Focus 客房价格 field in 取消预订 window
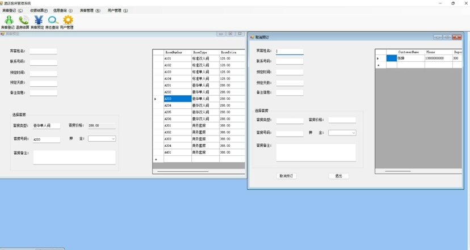 click(342, 120)
